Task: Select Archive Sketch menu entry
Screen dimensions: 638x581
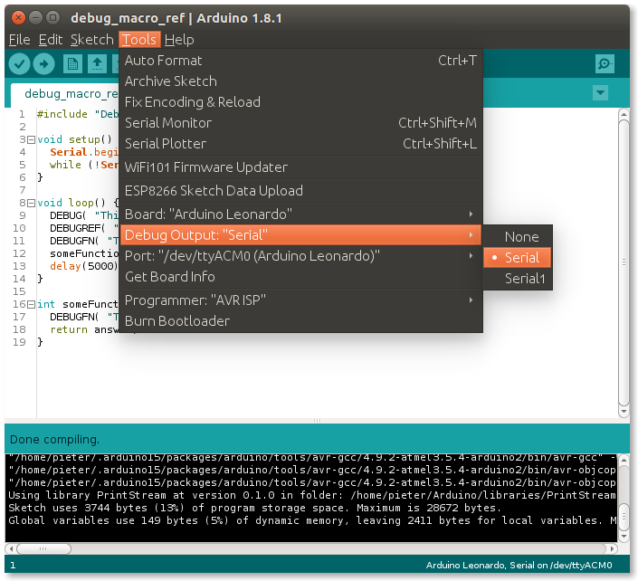Action: (300, 81)
